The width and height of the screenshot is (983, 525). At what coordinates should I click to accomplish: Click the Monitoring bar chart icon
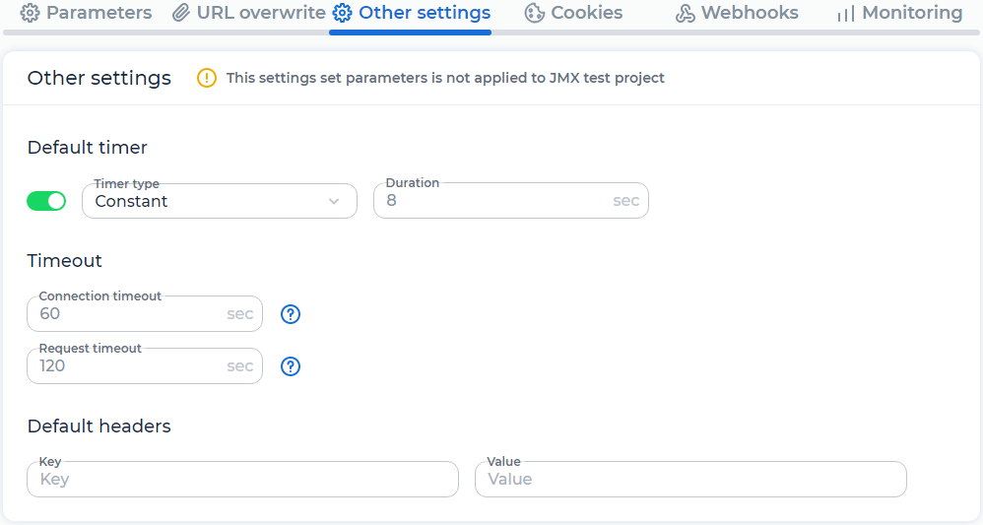point(846,13)
